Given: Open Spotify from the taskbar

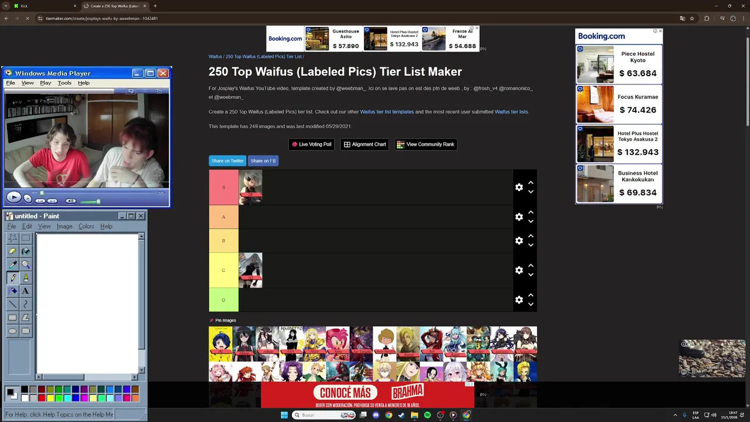Looking at the screenshot, I should pos(427,415).
